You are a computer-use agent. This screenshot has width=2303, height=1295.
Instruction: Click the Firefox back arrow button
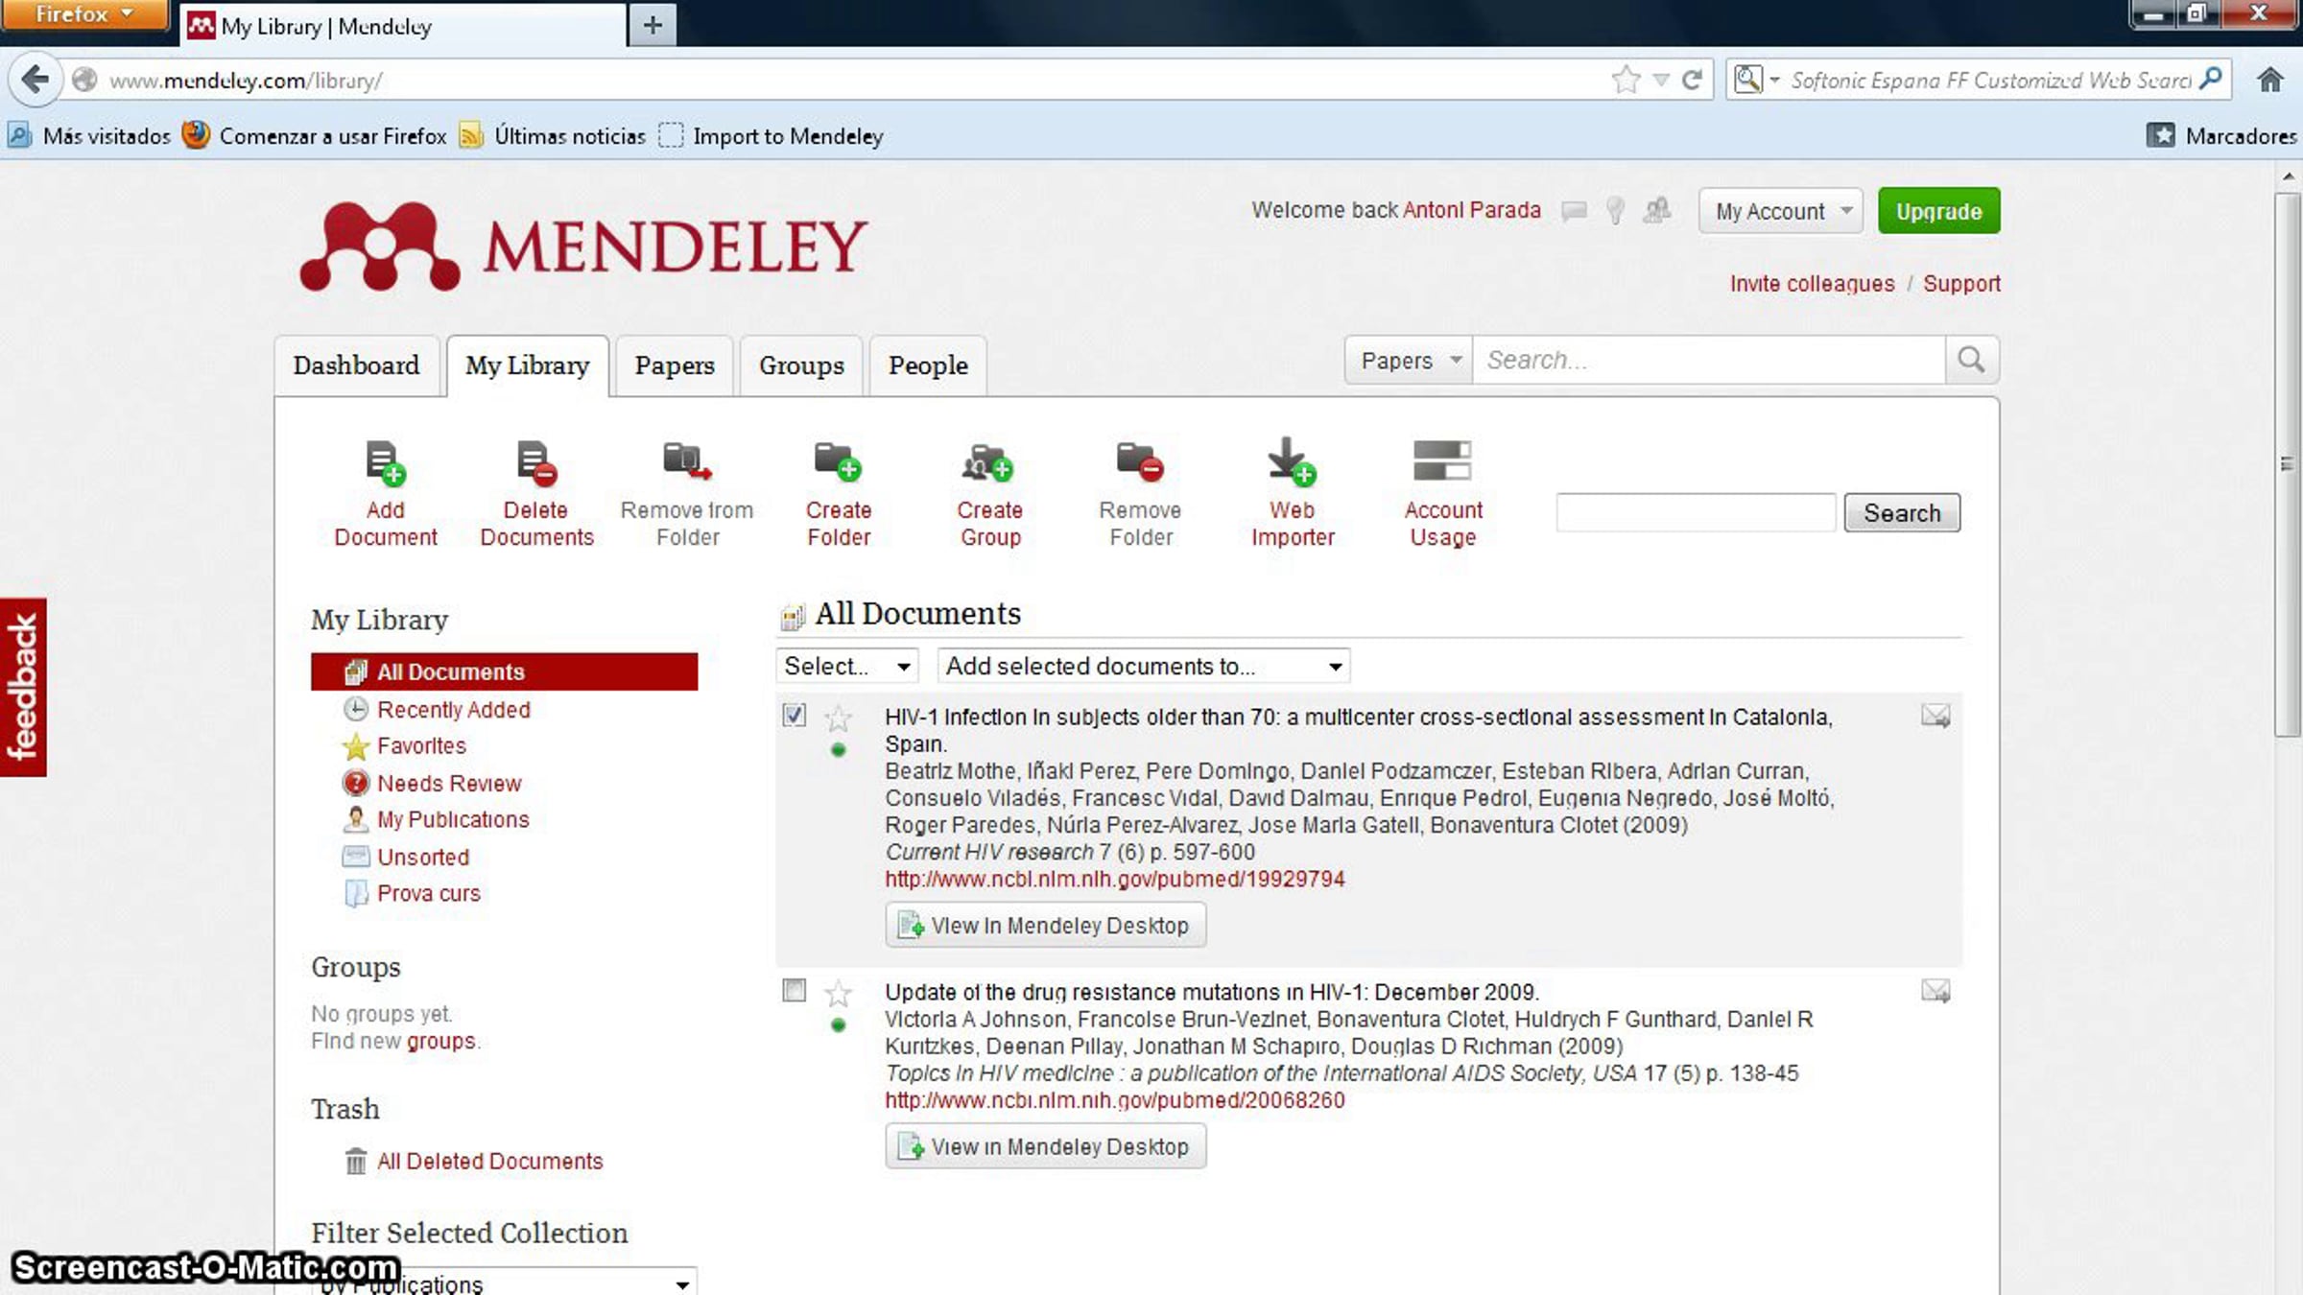tap(36, 80)
